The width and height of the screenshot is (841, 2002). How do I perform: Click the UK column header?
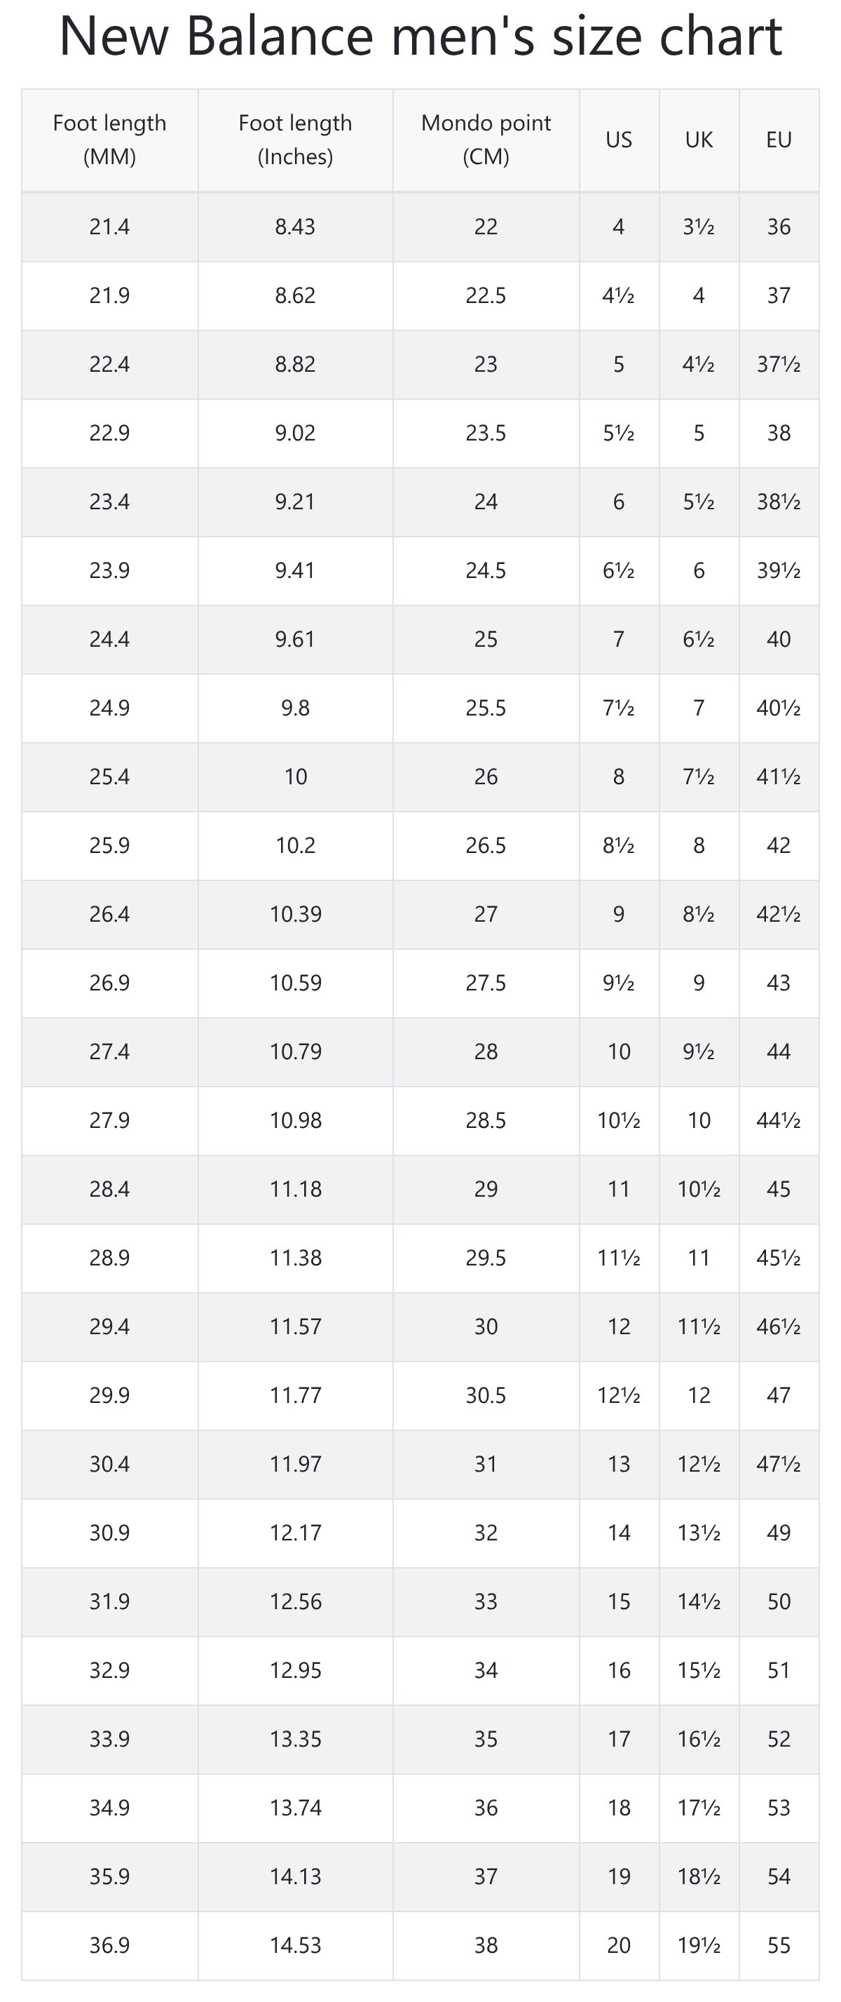pos(699,140)
